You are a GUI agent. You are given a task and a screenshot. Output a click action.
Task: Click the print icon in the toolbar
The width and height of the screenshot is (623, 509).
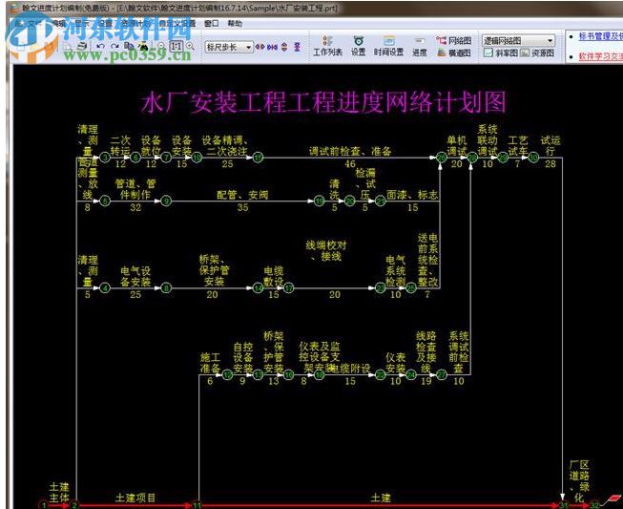[82, 46]
